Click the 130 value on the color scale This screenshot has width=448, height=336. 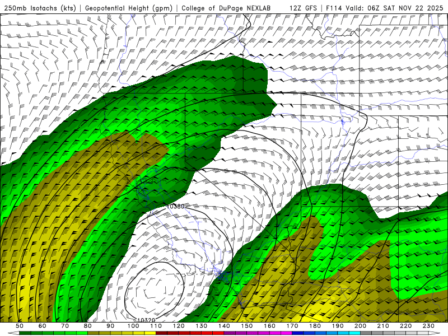[202, 326]
